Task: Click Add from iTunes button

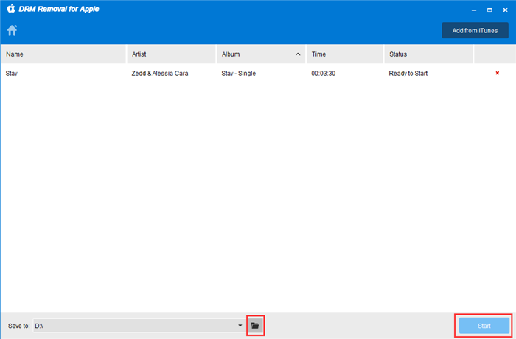Action: 475,30
